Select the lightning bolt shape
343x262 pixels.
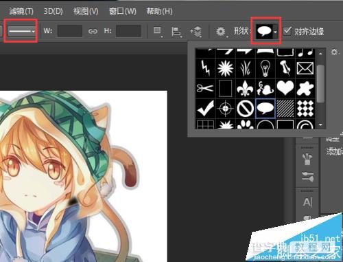(205, 68)
